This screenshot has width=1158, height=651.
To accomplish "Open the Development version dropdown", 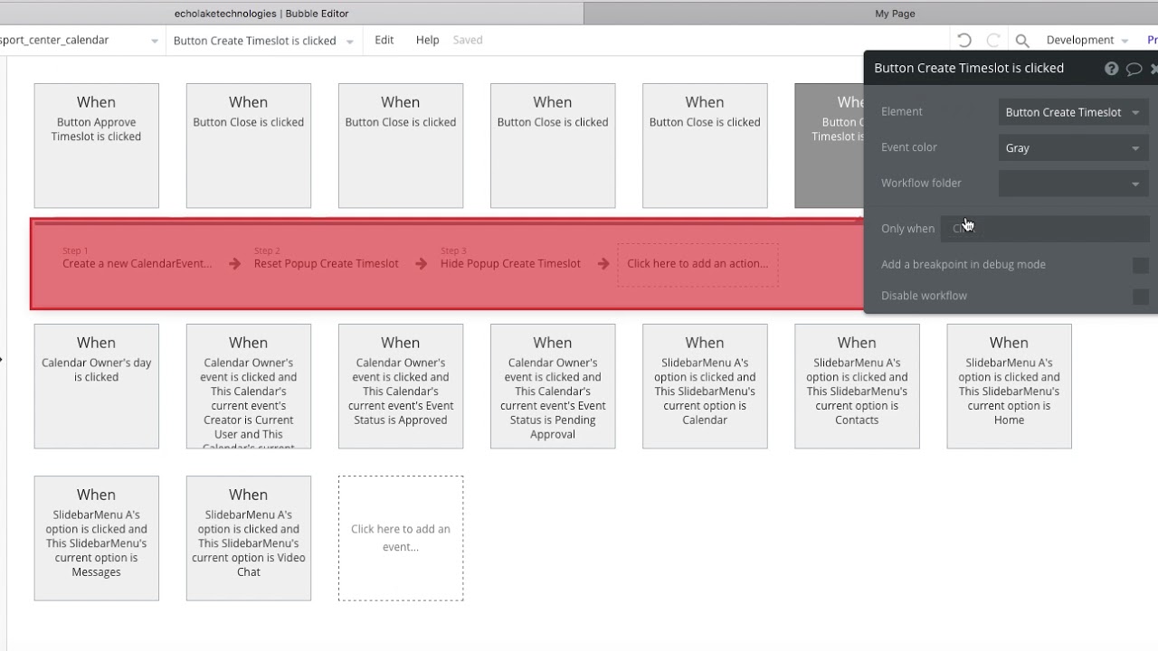I will pos(1087,40).
